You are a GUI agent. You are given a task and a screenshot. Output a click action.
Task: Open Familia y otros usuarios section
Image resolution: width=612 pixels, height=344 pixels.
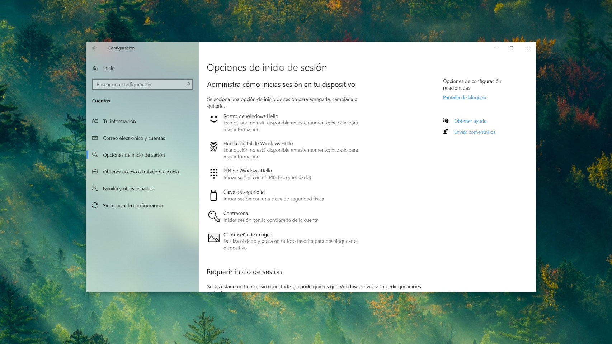pyautogui.click(x=128, y=188)
